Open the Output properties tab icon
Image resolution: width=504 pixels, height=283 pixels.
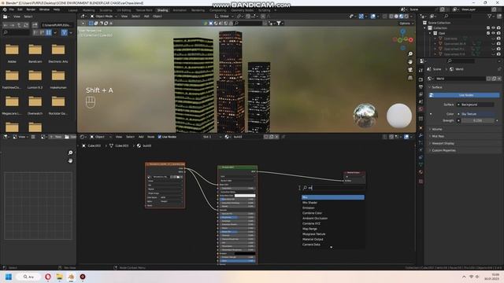coord(421,87)
